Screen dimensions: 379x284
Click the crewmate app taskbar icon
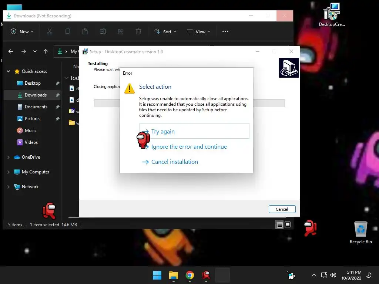pos(206,275)
